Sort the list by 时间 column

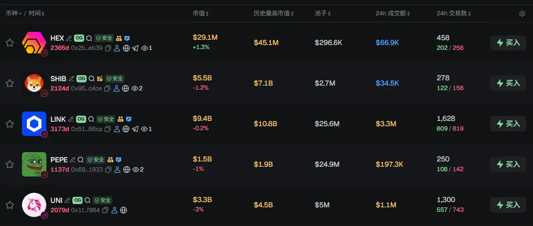coord(37,13)
